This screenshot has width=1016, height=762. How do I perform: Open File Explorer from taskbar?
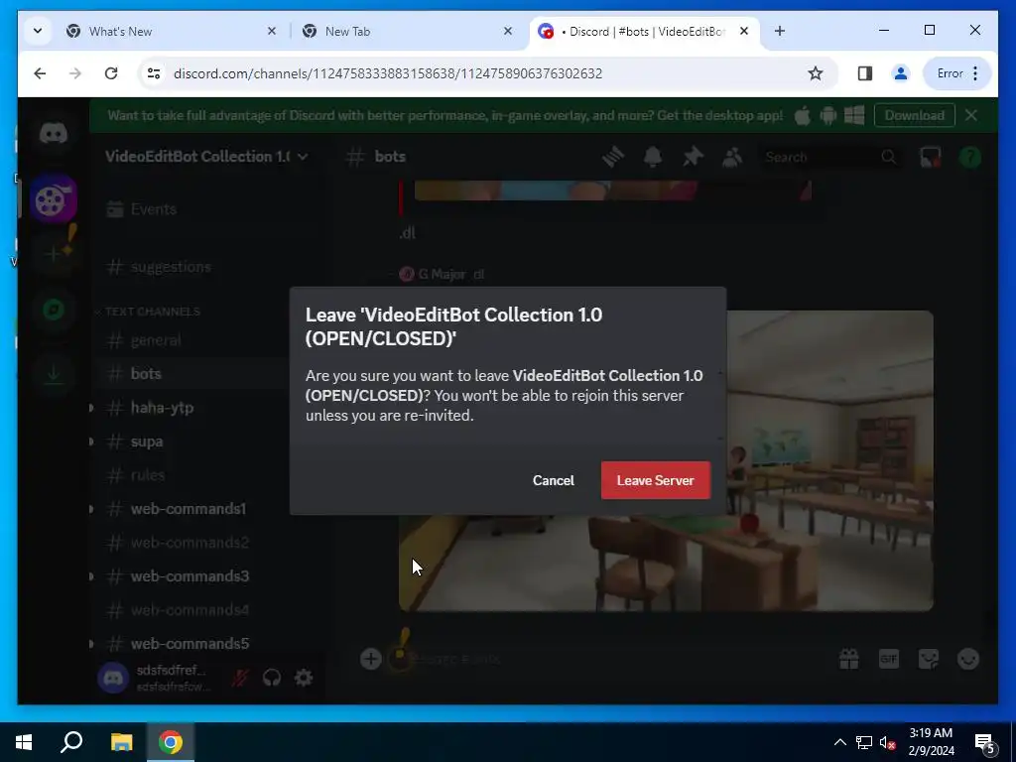(121, 742)
